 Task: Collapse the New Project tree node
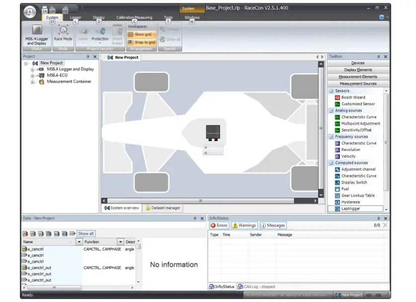coord(26,64)
